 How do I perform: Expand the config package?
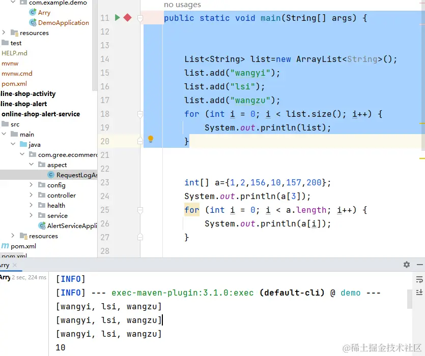[x=31, y=185]
